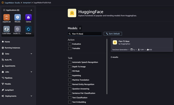Click the 'Action' filter heading
This screenshot has width=174, height=105.
71,40
